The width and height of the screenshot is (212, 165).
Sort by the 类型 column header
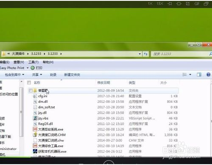click(132, 83)
